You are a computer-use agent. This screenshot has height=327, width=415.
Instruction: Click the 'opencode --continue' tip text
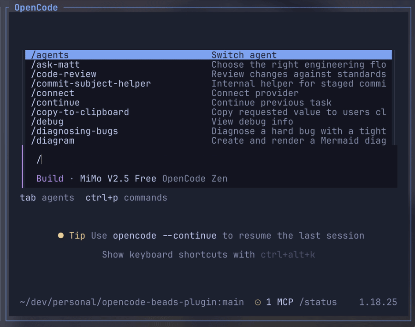165,235
